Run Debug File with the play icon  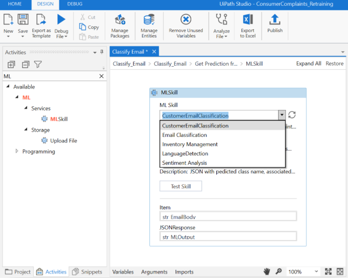(x=61, y=19)
